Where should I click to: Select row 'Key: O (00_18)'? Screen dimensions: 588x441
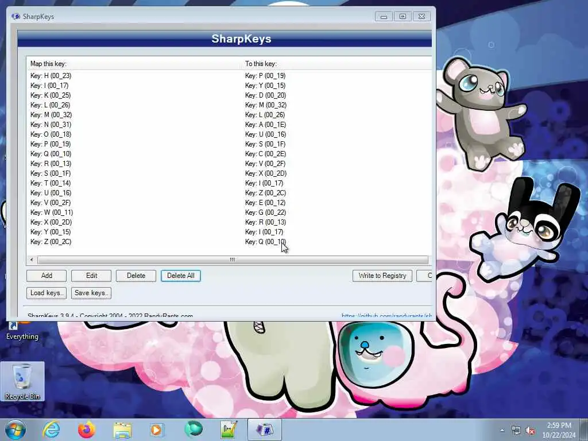point(51,134)
